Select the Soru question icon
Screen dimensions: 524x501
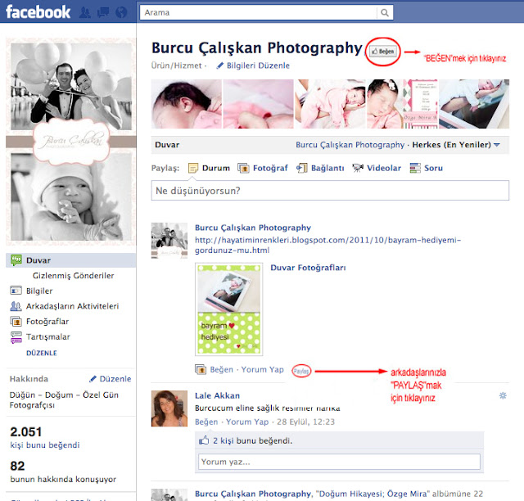pyautogui.click(x=415, y=168)
